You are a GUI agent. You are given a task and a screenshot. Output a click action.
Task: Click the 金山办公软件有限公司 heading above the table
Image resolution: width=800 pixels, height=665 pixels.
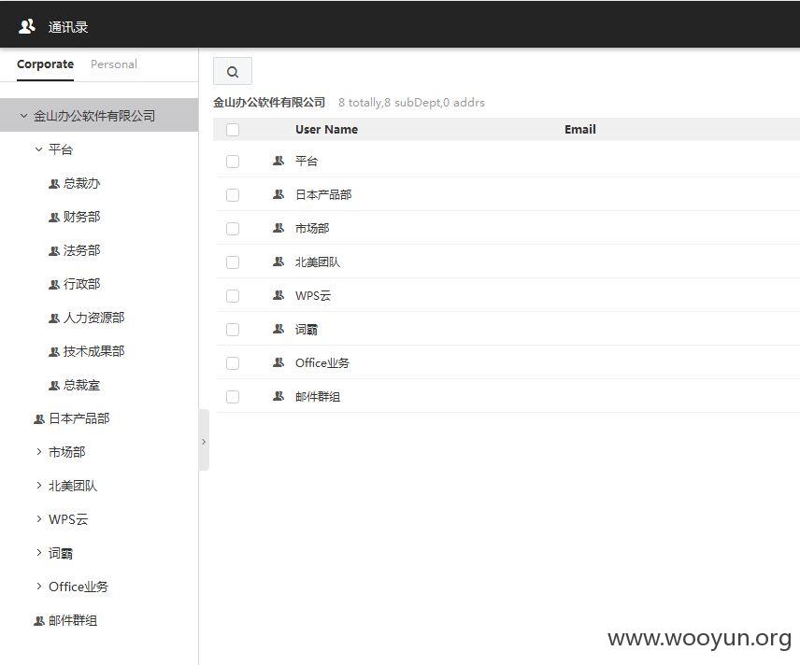[x=269, y=103]
